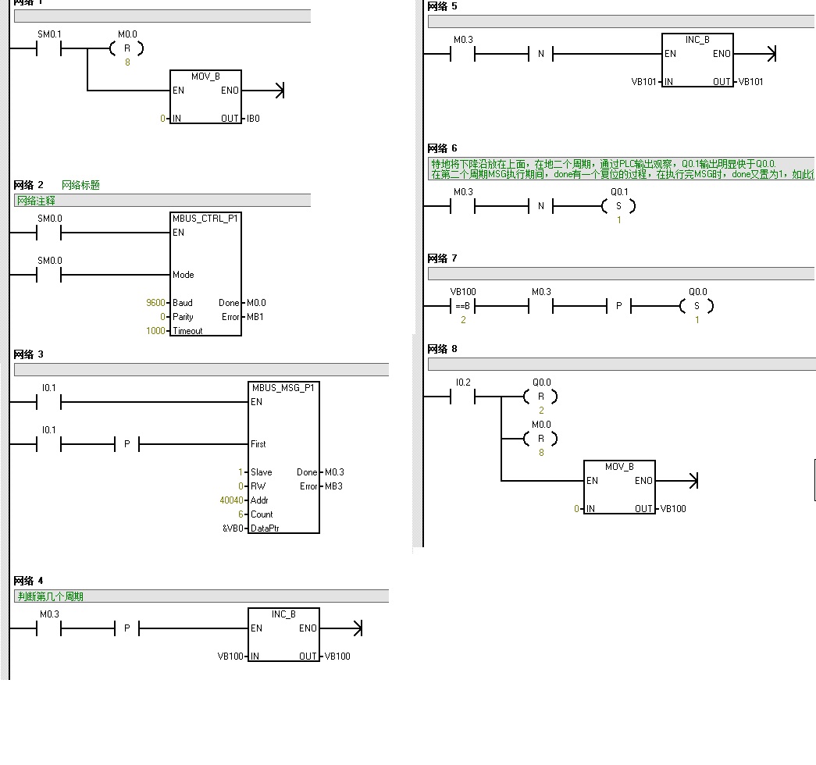Select the MBUS_CTRL_P1 block
Image resolution: width=816 pixels, height=765 pixels.
[205, 274]
